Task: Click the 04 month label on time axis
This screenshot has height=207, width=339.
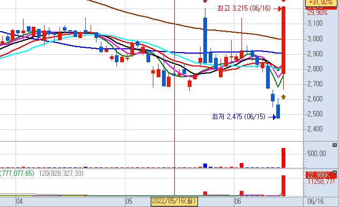Action: pyautogui.click(x=19, y=202)
